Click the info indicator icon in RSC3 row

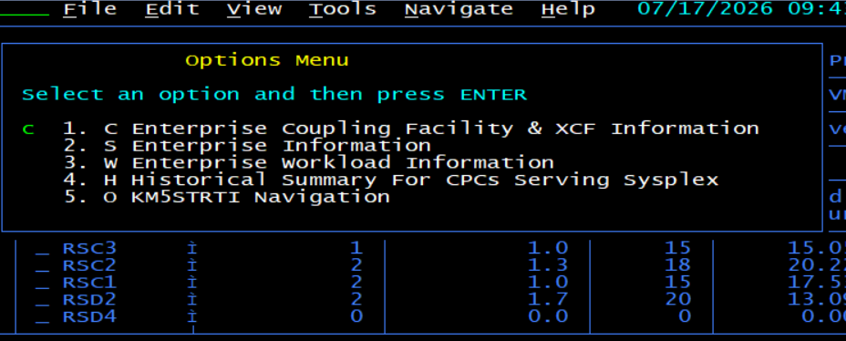[x=192, y=248]
